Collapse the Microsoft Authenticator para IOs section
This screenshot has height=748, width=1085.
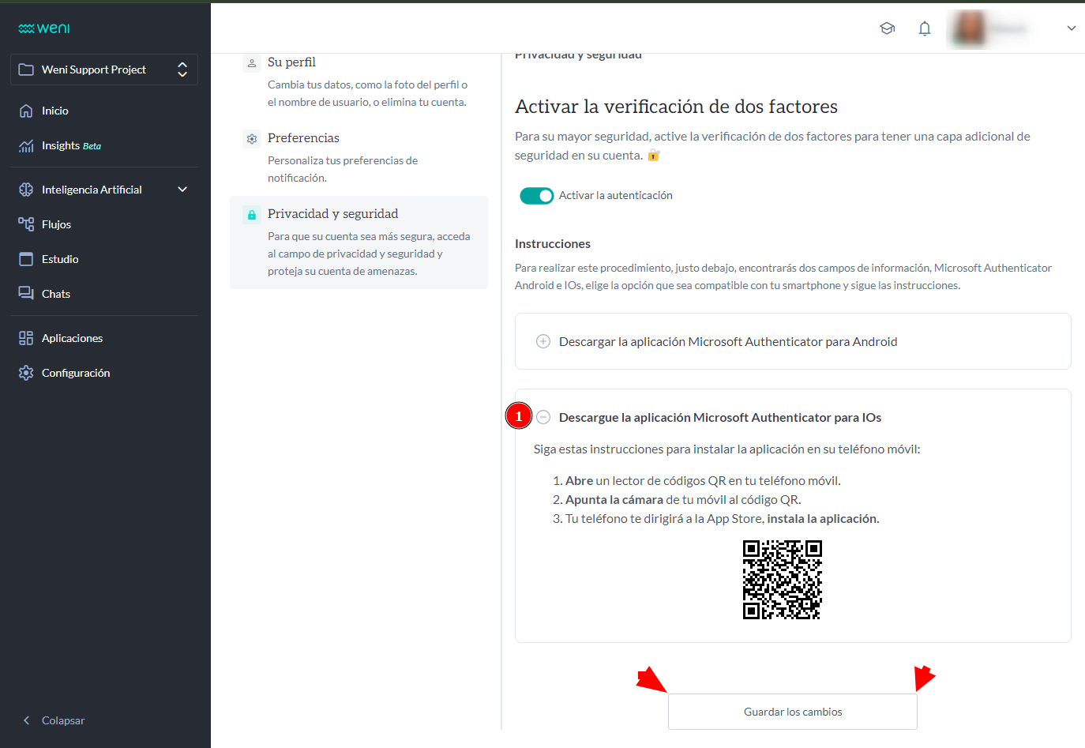[542, 416]
